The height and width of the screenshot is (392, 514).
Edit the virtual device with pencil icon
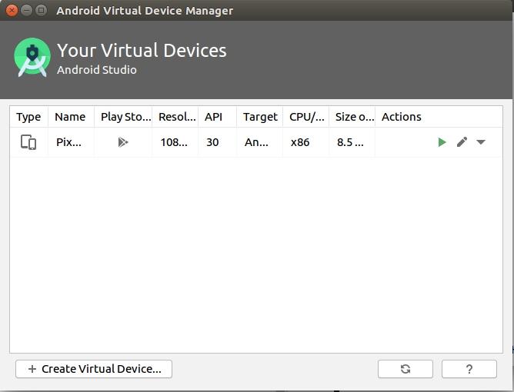(462, 142)
